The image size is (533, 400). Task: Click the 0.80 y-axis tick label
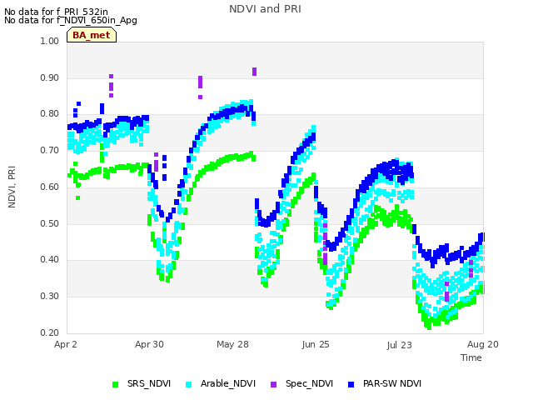(x=50, y=113)
